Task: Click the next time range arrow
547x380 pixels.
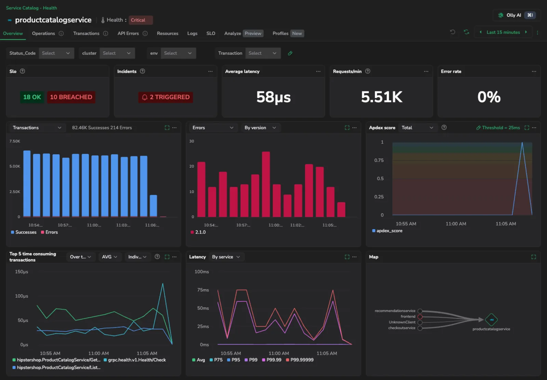Action: click(x=526, y=32)
